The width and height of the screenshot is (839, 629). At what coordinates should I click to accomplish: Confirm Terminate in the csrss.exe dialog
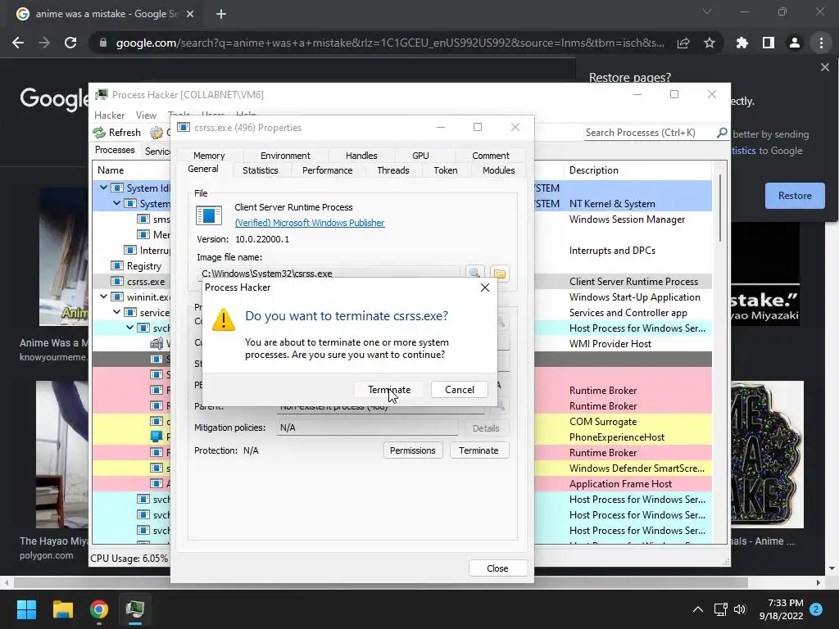click(389, 389)
